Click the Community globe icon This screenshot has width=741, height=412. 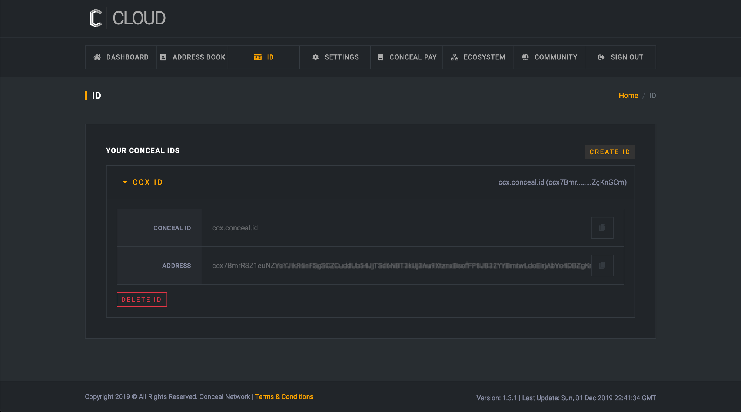(x=525, y=57)
